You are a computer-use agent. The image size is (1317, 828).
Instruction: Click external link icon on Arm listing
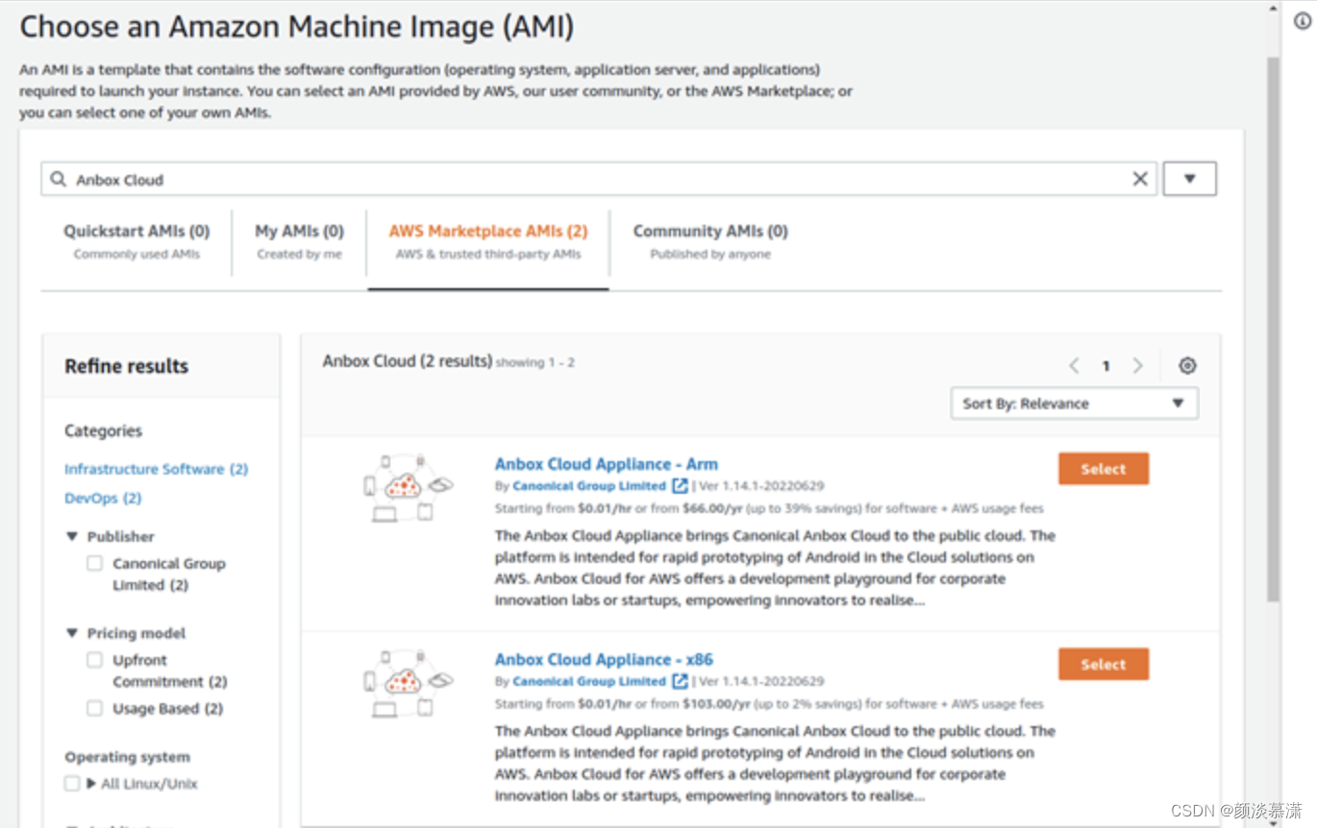coord(680,486)
